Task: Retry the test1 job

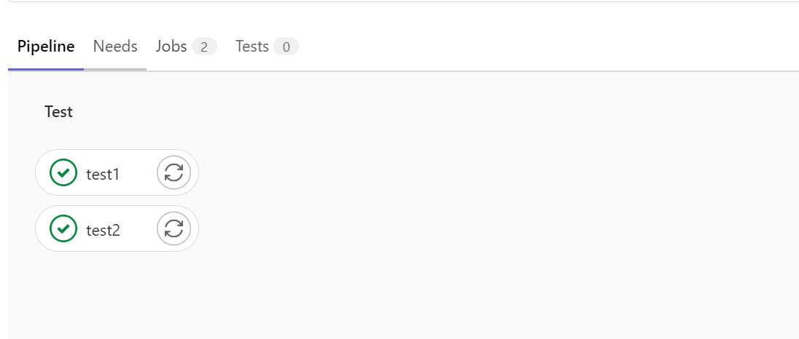Action: click(x=174, y=173)
